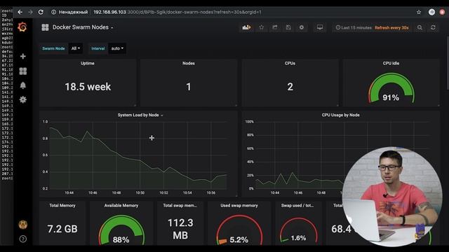Image resolution: width=449 pixels, height=252 pixels.
Task: Open the Alerting bell icon
Action: pos(23,85)
